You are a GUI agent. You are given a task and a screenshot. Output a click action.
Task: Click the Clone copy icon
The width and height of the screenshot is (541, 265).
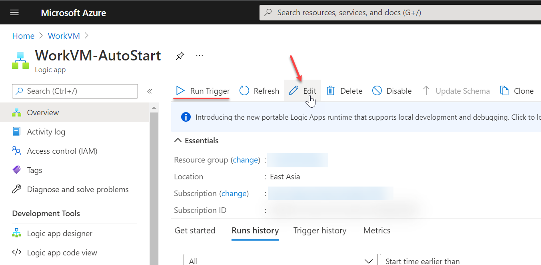click(x=504, y=91)
